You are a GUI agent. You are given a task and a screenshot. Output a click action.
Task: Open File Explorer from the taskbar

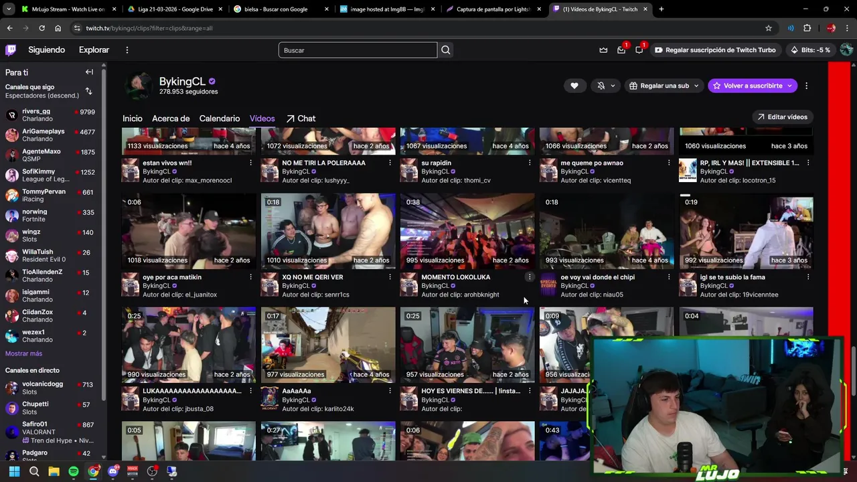(x=54, y=471)
